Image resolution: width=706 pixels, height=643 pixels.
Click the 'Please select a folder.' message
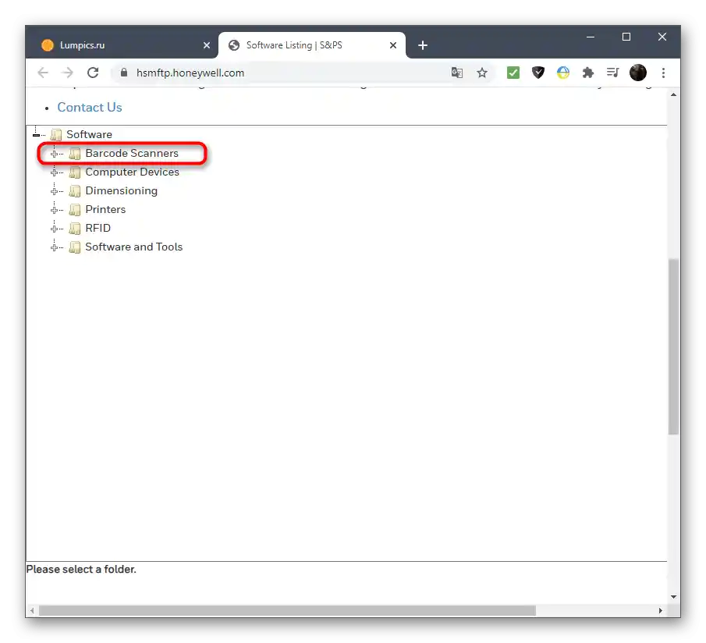pyautogui.click(x=81, y=569)
